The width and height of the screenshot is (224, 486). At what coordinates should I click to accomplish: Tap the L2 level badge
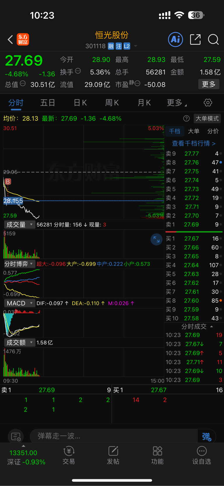[x=127, y=46]
